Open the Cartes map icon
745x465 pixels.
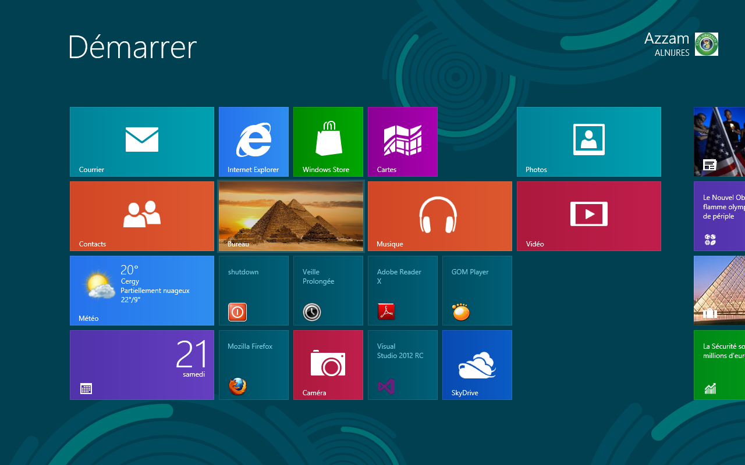tap(403, 140)
